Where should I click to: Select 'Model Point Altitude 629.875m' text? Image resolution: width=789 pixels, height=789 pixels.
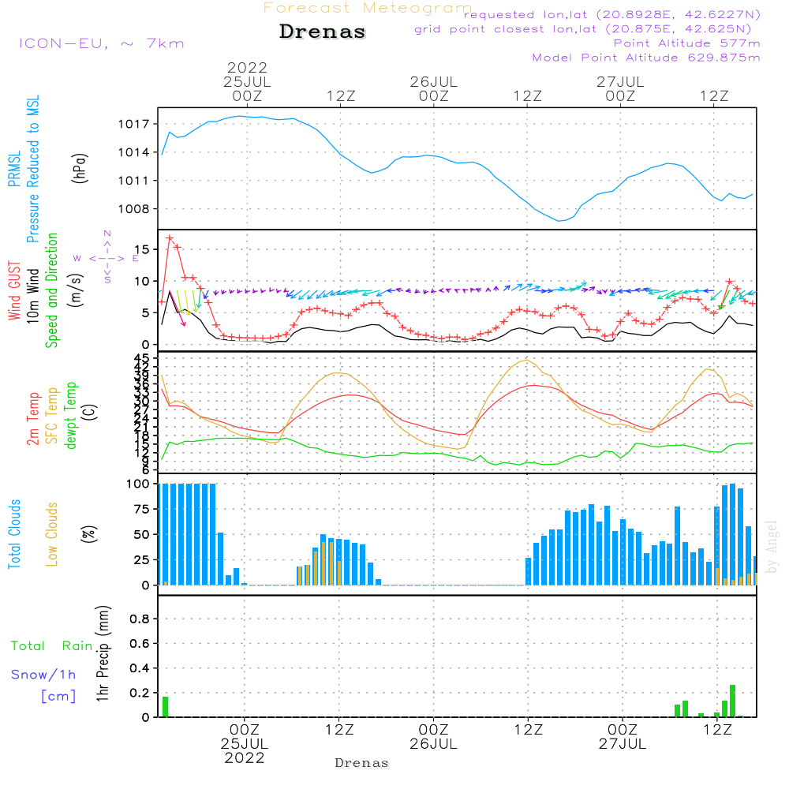[x=646, y=58]
